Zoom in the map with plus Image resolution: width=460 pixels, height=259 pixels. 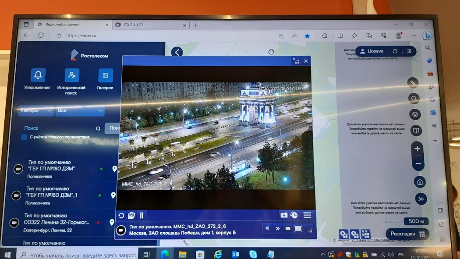tap(418, 149)
